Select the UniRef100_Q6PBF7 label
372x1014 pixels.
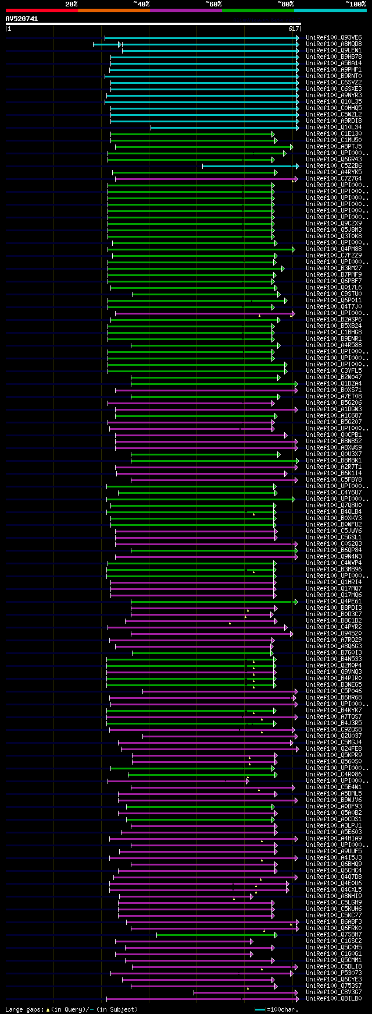click(x=334, y=281)
